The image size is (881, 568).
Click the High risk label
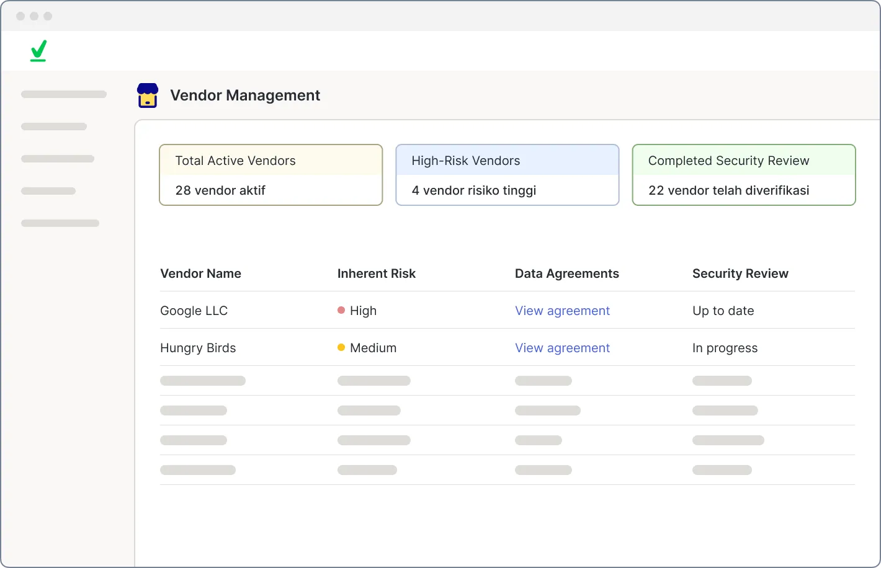pyautogui.click(x=363, y=311)
